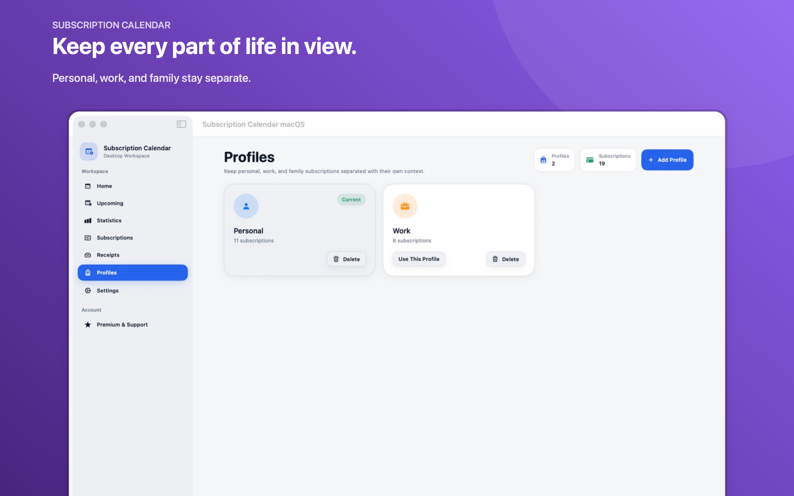The image size is (794, 496).
Task: Select Subscriptions in the sidebar
Action: tap(133, 238)
